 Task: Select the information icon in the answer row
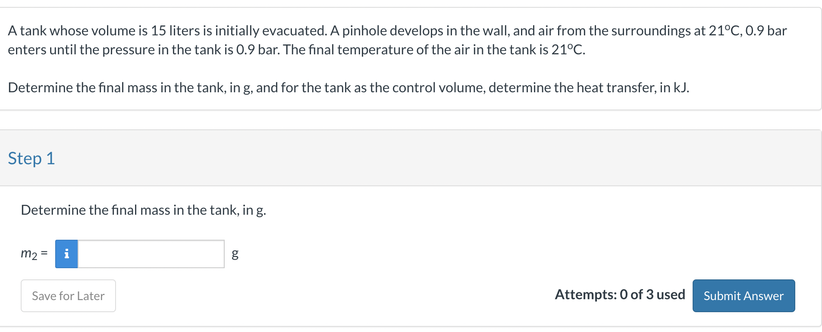click(66, 254)
